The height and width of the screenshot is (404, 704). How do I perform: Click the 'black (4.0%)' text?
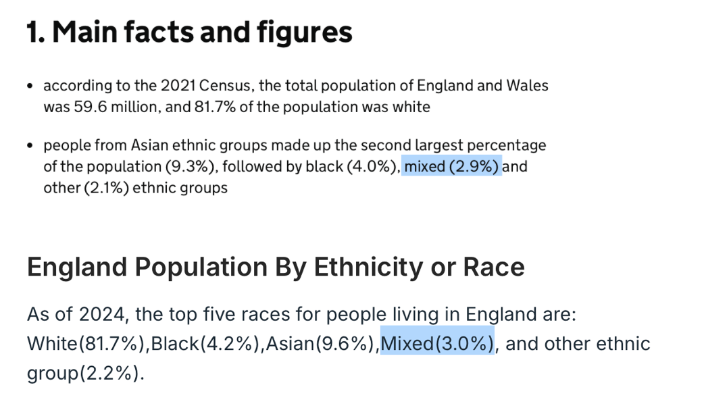click(x=351, y=166)
